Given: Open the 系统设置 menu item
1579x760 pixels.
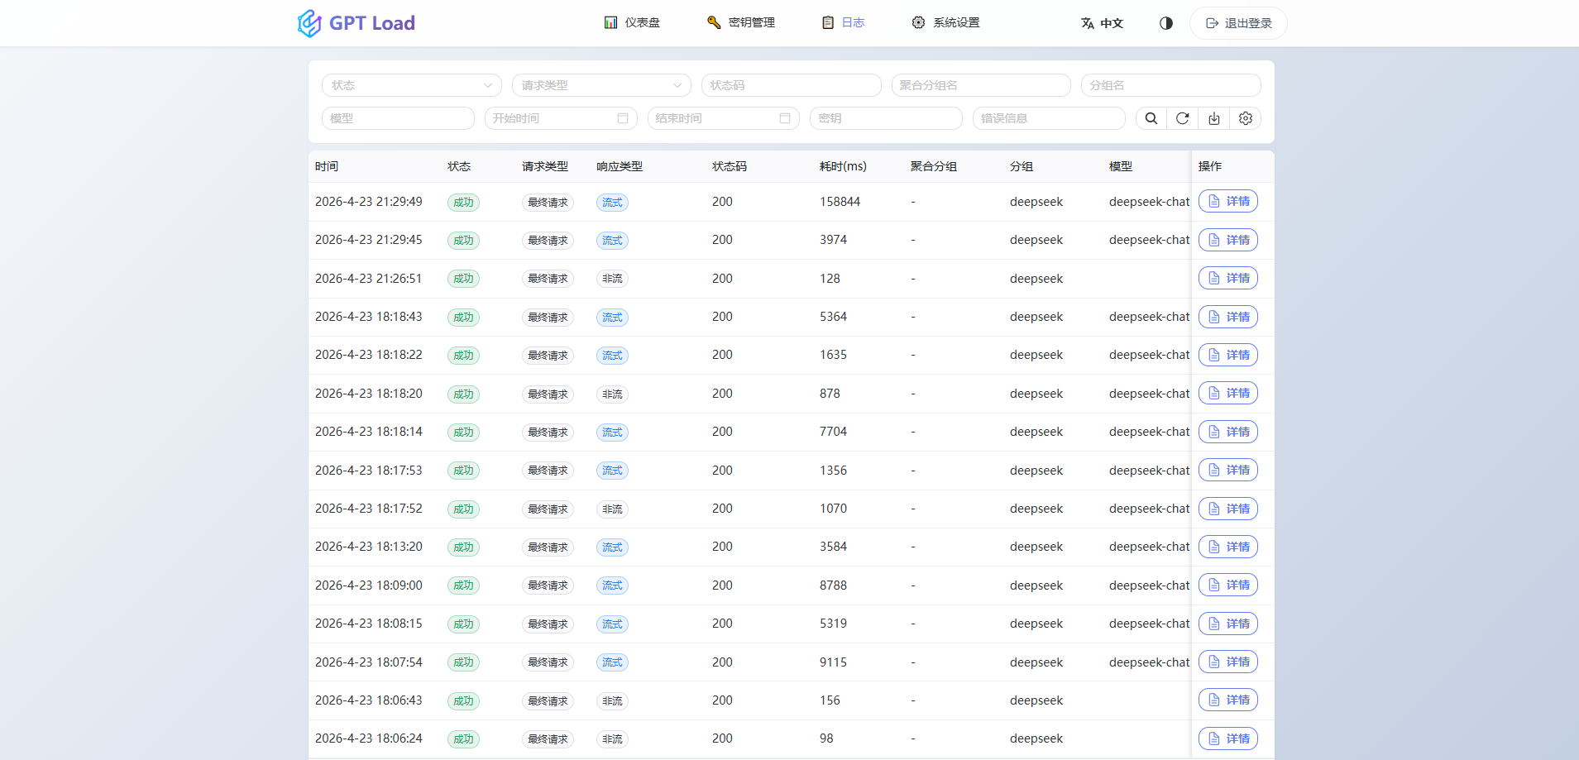Looking at the screenshot, I should pos(945,23).
